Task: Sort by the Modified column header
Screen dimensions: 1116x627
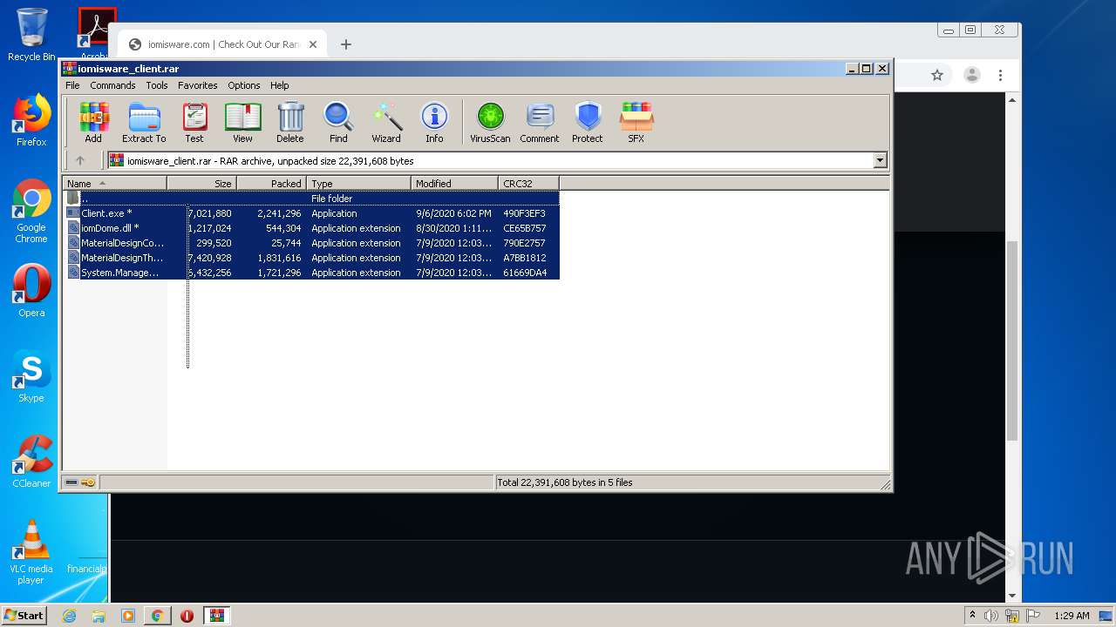Action: click(x=454, y=184)
